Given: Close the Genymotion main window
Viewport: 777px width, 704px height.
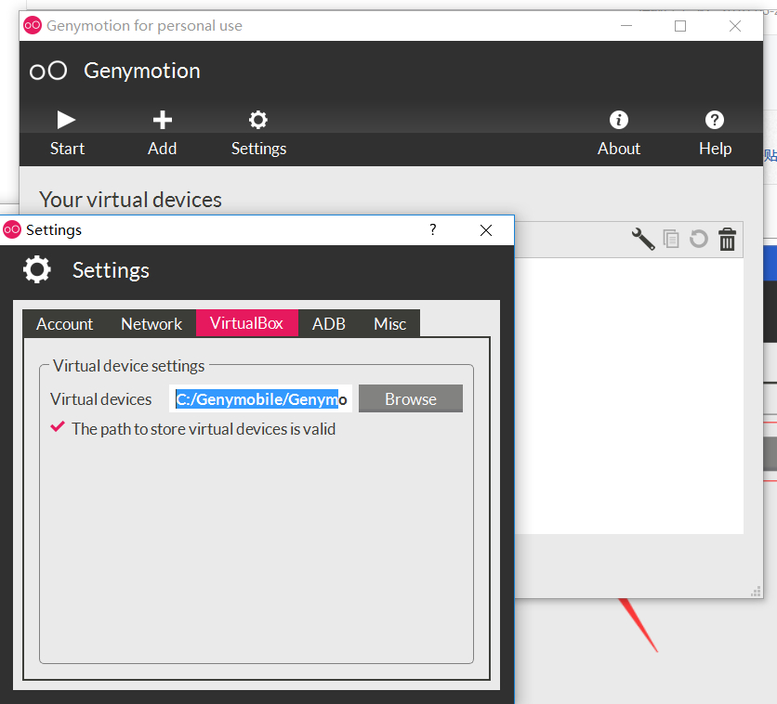Looking at the screenshot, I should (735, 26).
